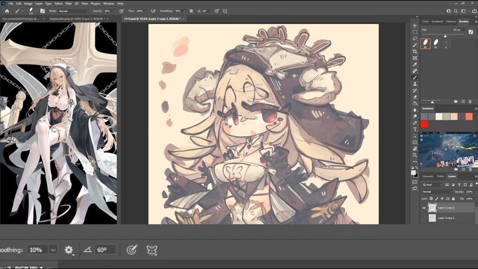The image size is (478, 269).
Task: Open the Kind filter dropdown in Layers panel
Action: click(x=432, y=185)
